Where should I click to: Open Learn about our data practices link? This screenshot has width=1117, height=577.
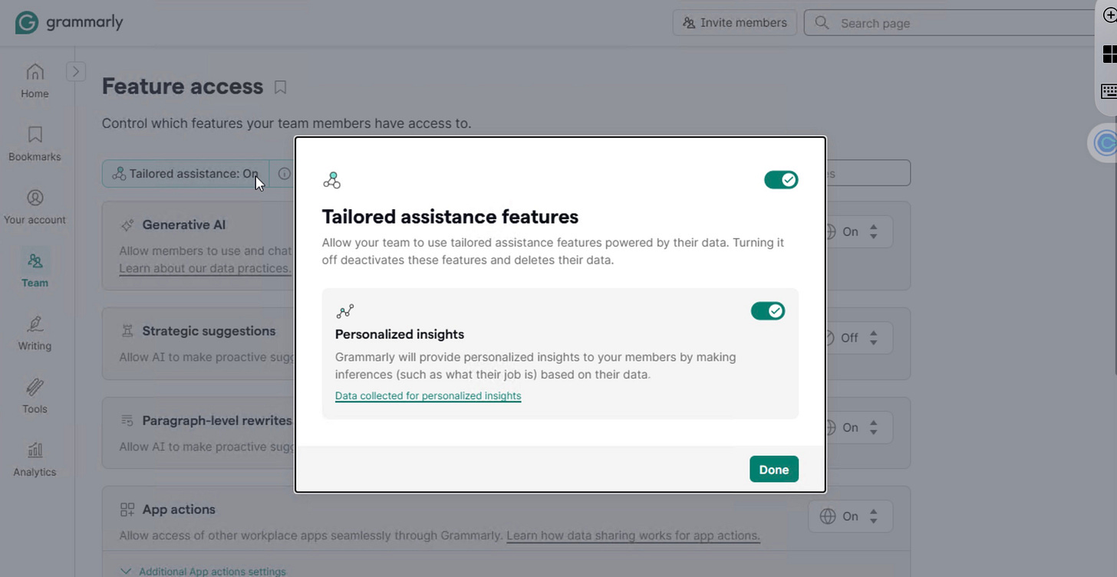coord(205,269)
